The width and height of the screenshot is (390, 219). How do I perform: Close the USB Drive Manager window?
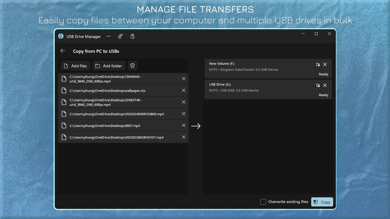tap(329, 34)
